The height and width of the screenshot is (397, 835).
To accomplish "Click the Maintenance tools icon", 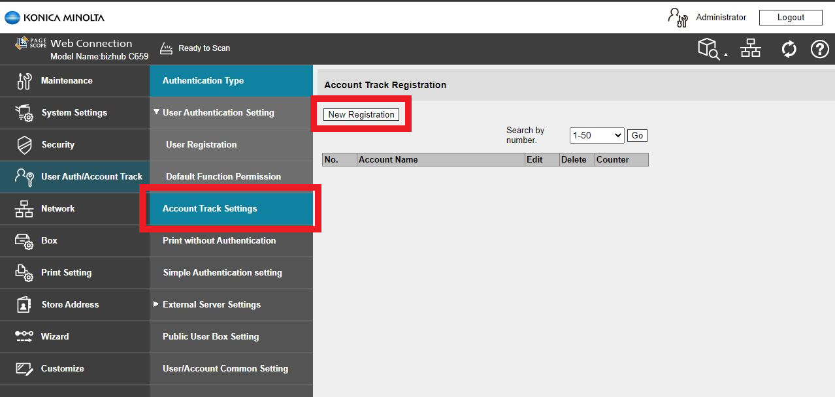I will coord(24,81).
